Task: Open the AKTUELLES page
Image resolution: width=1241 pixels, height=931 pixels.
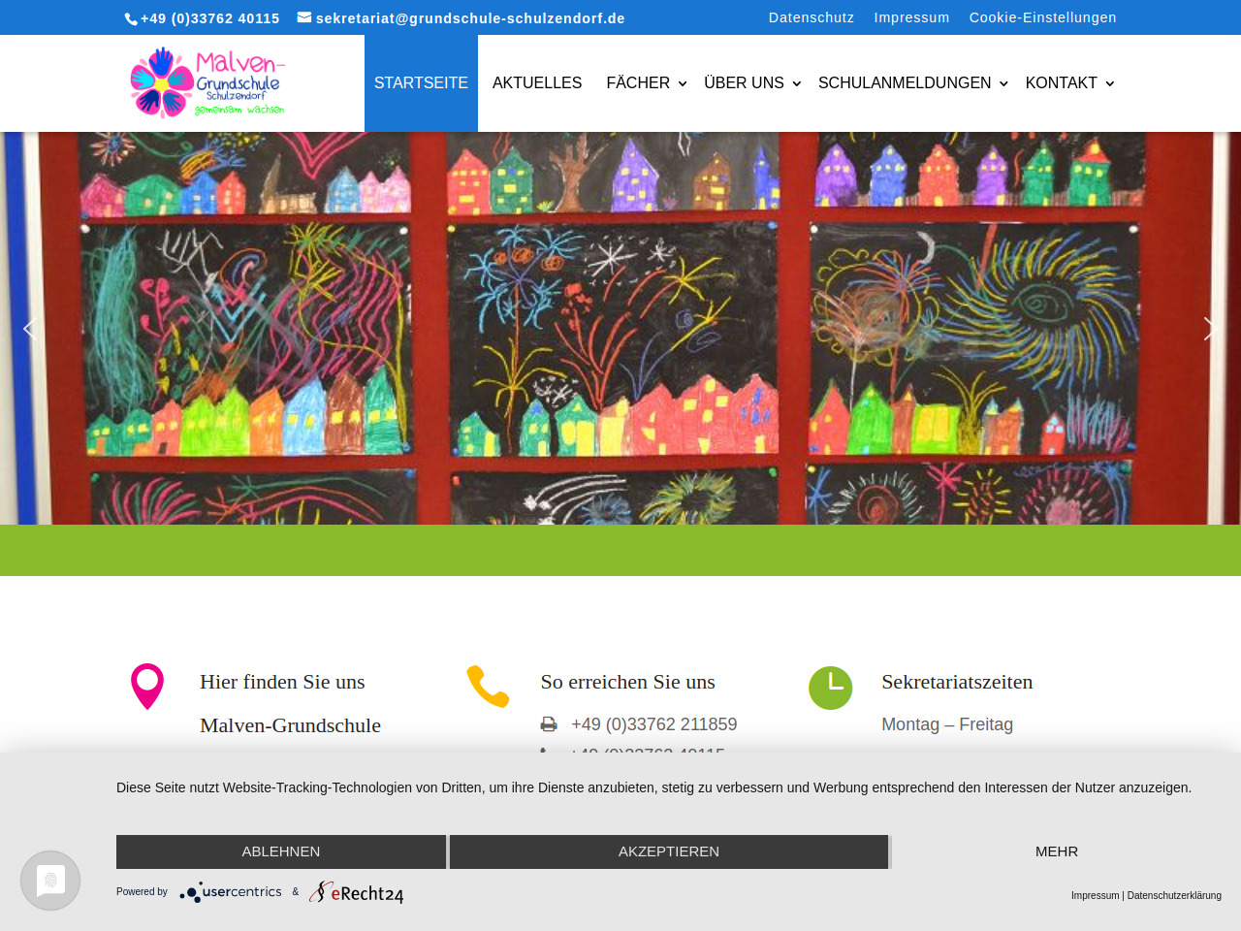Action: (x=537, y=83)
